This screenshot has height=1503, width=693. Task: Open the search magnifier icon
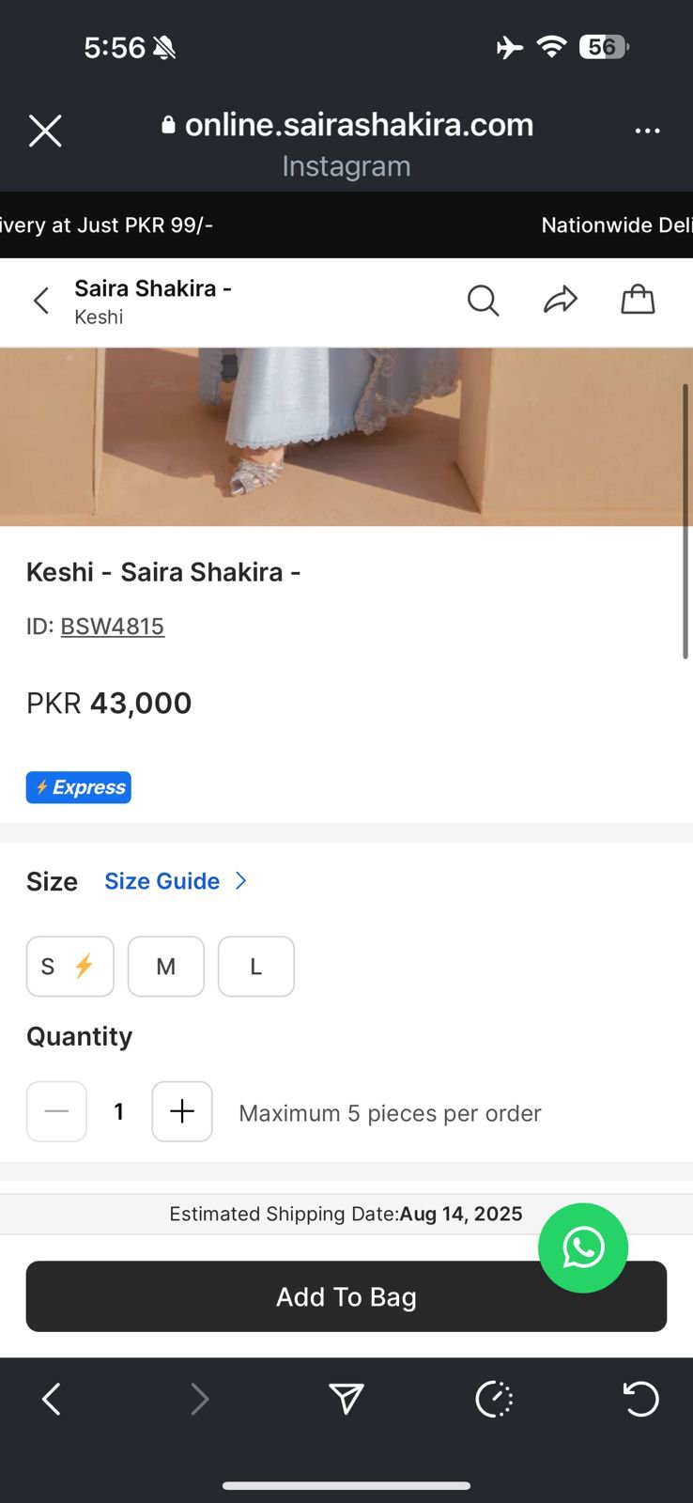[483, 301]
